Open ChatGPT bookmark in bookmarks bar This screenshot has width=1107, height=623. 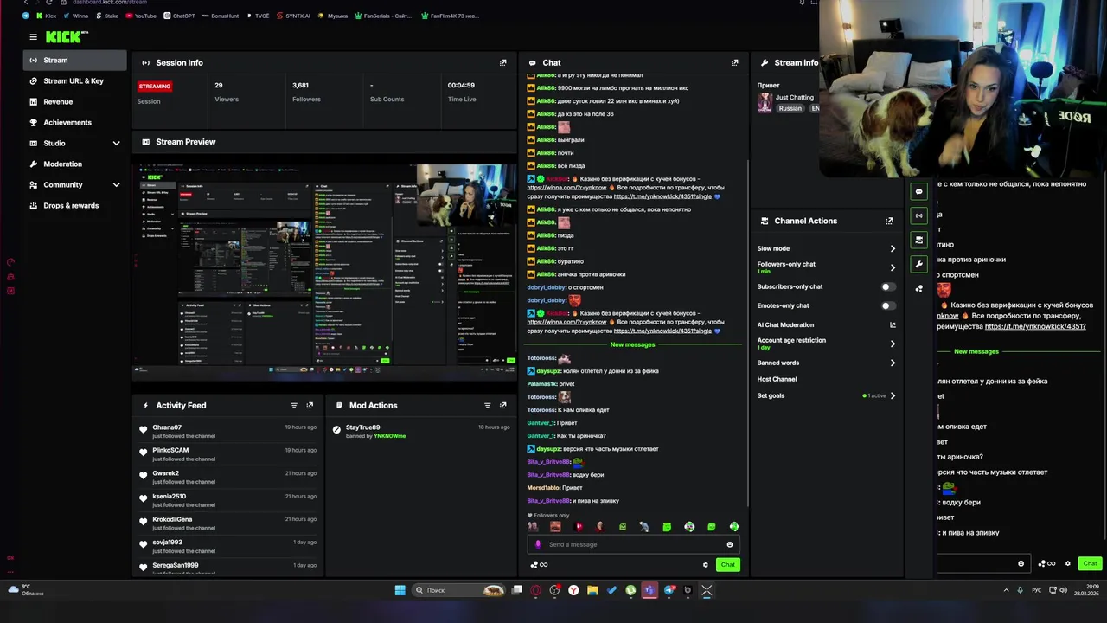179,16
